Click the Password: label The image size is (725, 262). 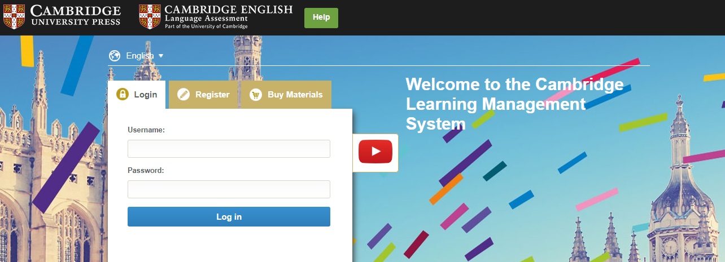[146, 170]
